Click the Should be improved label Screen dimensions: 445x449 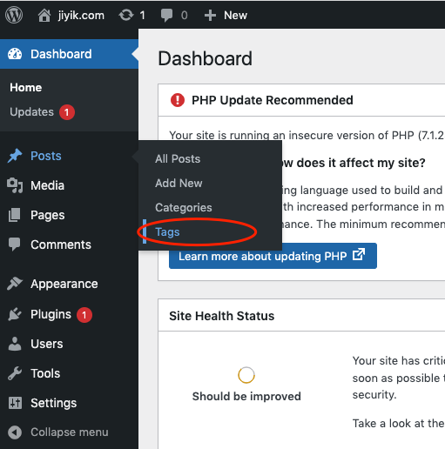point(246,396)
